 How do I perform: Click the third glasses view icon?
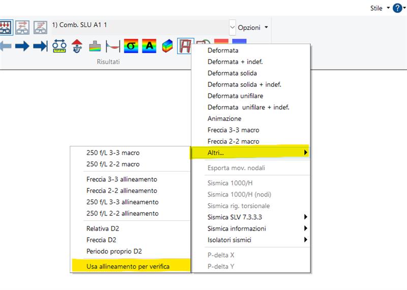40,27
